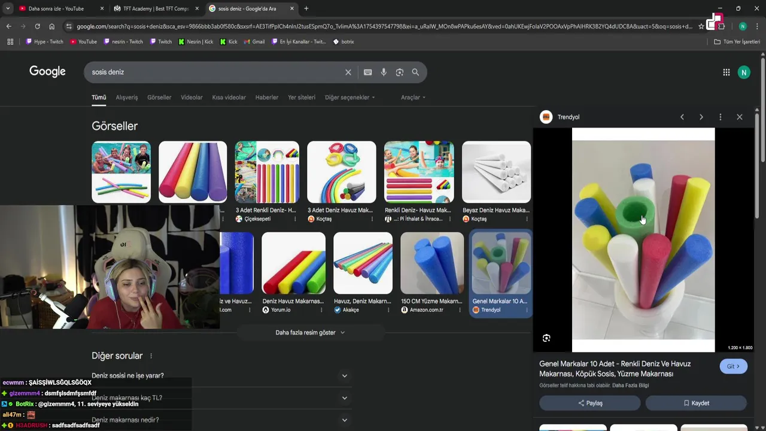Select the Videolar search tab

[x=191, y=98]
